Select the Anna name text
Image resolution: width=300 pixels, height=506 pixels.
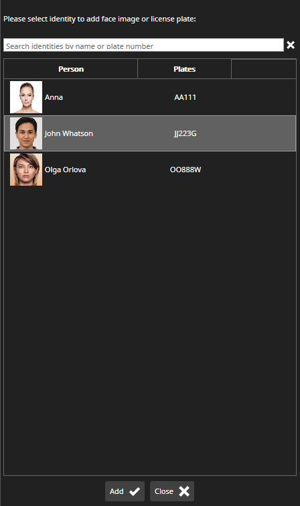[x=54, y=97]
